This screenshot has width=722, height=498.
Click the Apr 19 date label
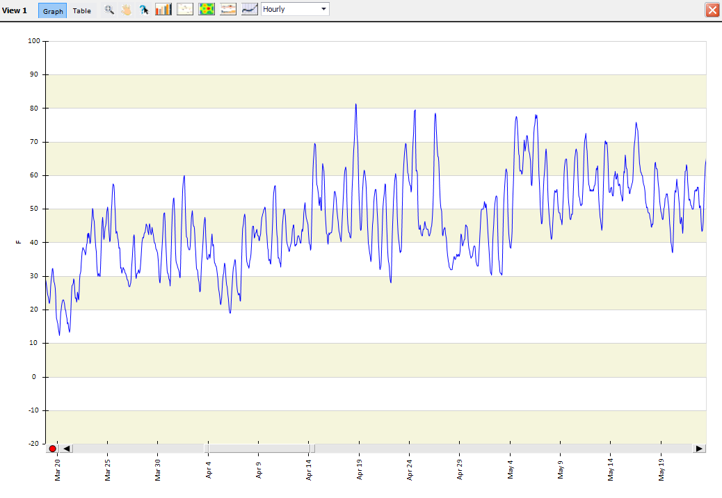coord(359,469)
